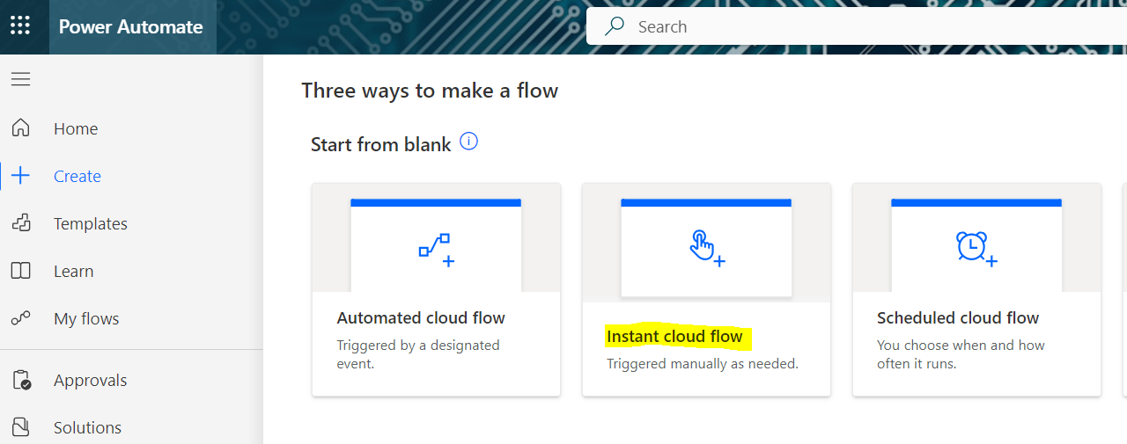
Task: Go to My flows page
Action: coord(86,318)
